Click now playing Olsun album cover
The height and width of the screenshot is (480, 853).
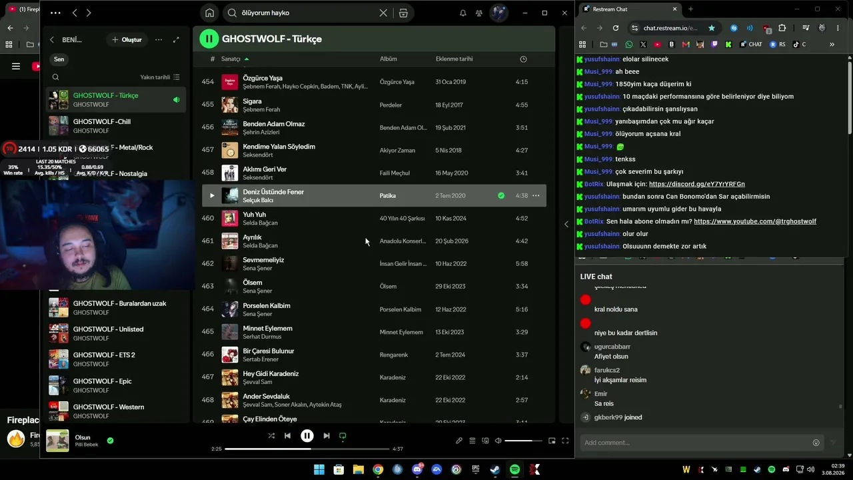[57, 441]
